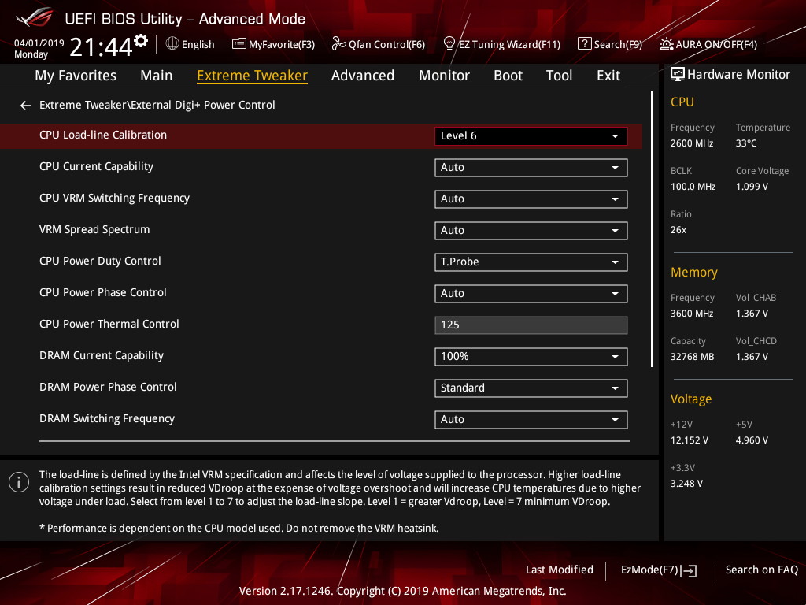Select the CPU VRM Switching Frequency label
This screenshot has width=806, height=605.
[x=114, y=198]
